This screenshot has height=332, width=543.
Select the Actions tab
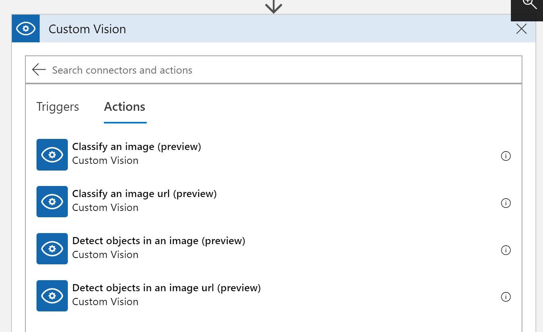tap(125, 107)
